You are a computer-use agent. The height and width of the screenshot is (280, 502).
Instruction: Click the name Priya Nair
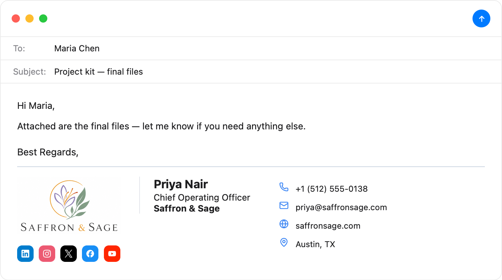[x=181, y=184]
